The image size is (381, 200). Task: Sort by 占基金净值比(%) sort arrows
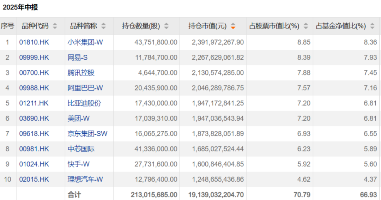372,26
